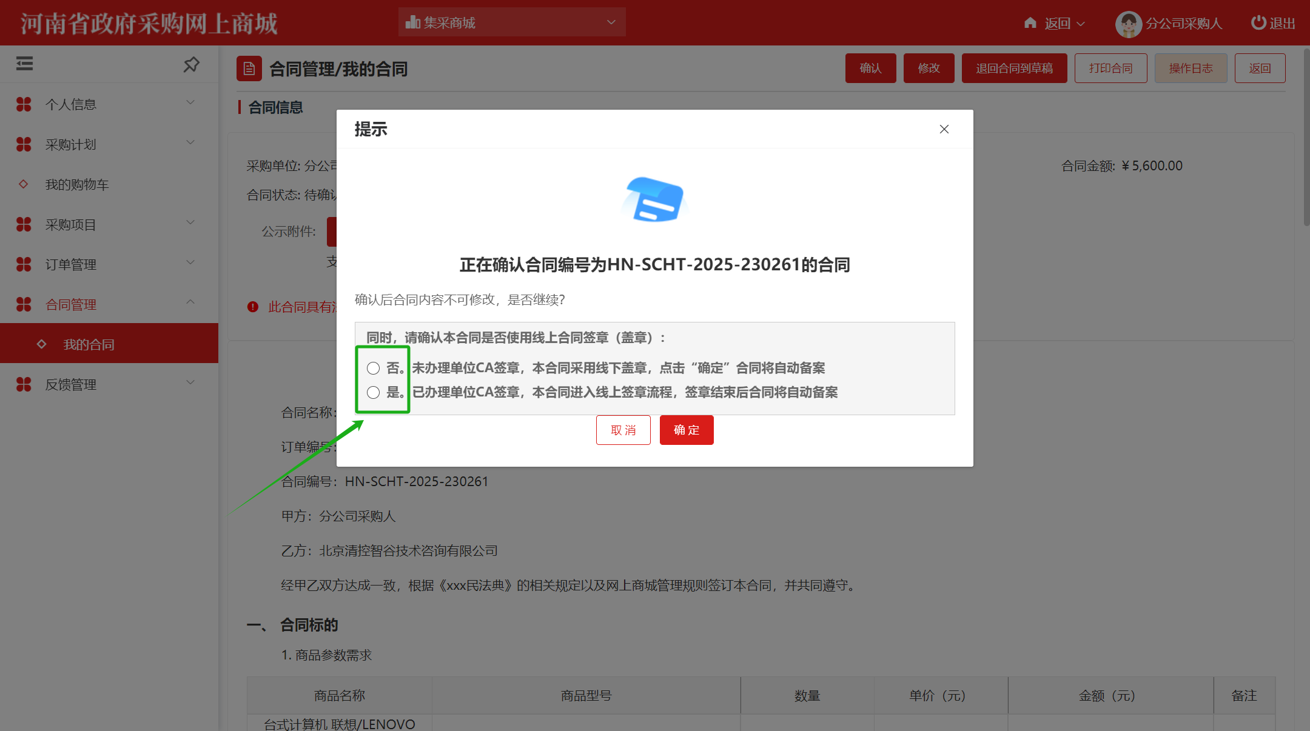This screenshot has height=731, width=1310.
Task: Click the 单价（元） column header
Action: [x=941, y=695]
